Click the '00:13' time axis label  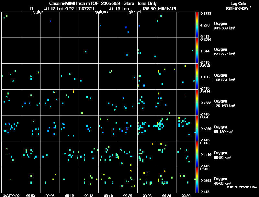pyautogui.click(x=89, y=195)
